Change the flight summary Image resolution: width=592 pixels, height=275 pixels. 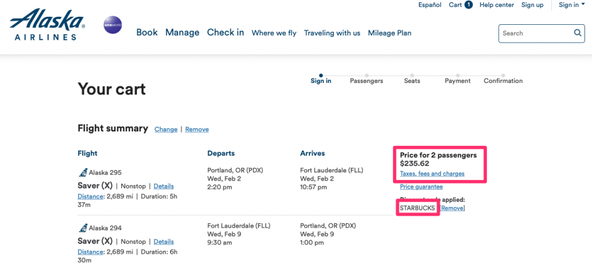166,129
